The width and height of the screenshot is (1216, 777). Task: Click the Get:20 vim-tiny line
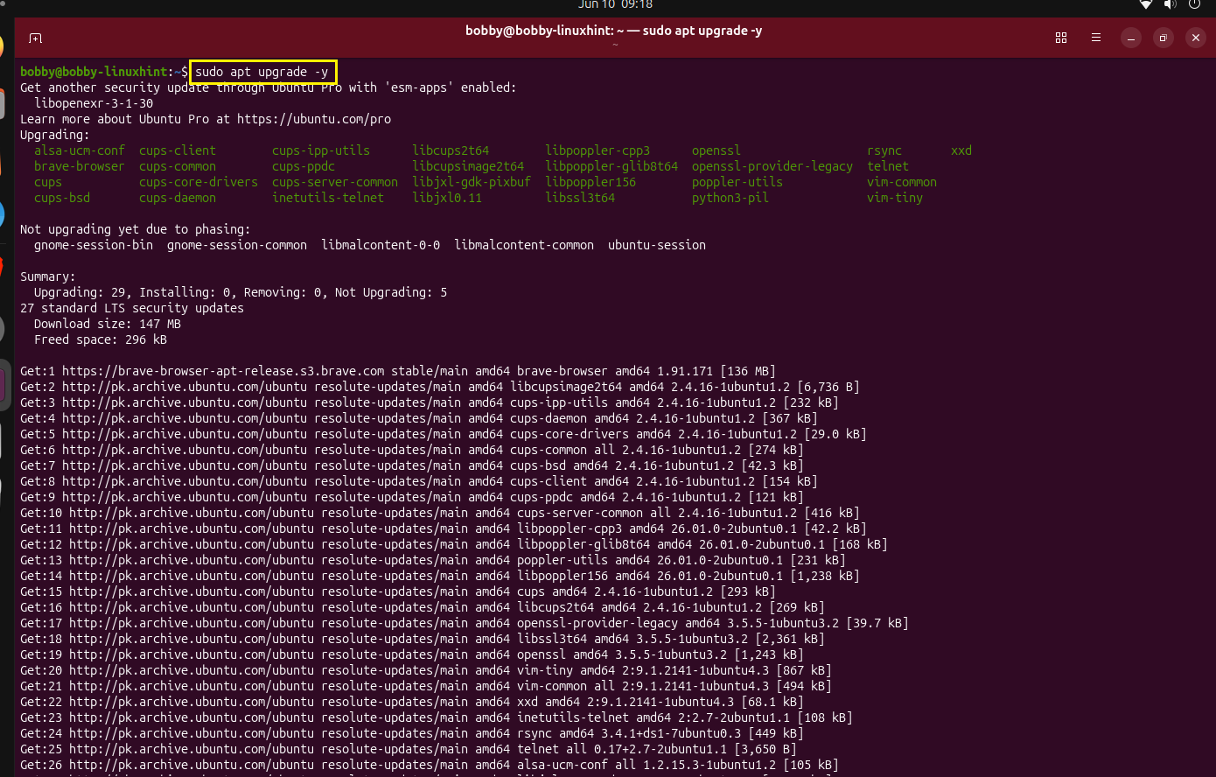point(426,670)
